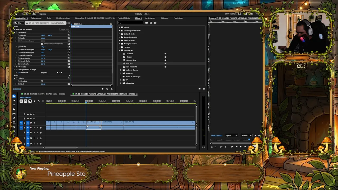This screenshot has height=190, width=338.
Task: Mute the A1 audio track
Action: [34, 128]
